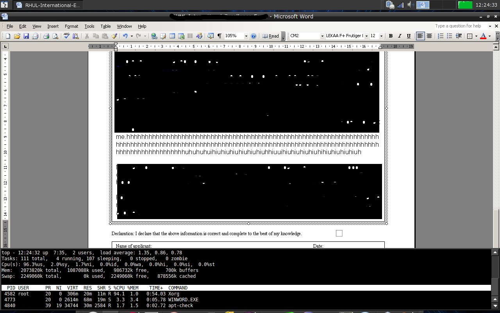Open the CM2 style dropdown
This screenshot has width=500, height=313.
(x=322, y=36)
